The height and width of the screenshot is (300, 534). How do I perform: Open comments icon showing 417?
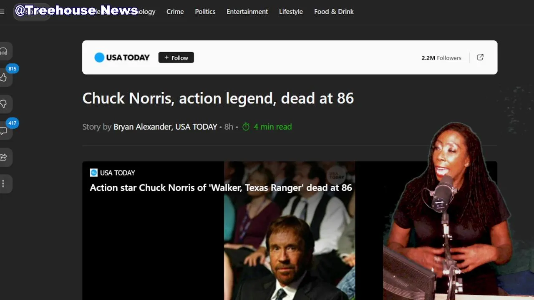pyautogui.click(x=3, y=131)
